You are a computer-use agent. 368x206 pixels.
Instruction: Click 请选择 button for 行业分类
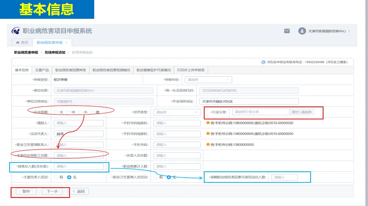307,112
